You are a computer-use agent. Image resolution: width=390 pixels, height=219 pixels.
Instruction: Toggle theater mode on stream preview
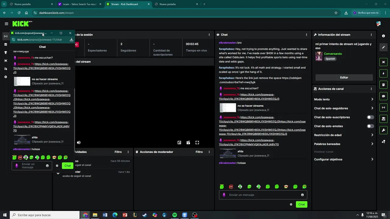188,142
